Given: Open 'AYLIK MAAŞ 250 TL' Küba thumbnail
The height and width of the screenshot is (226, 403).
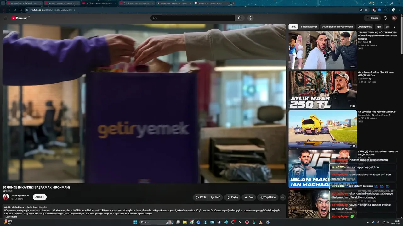Looking at the screenshot, I should click(x=323, y=90).
